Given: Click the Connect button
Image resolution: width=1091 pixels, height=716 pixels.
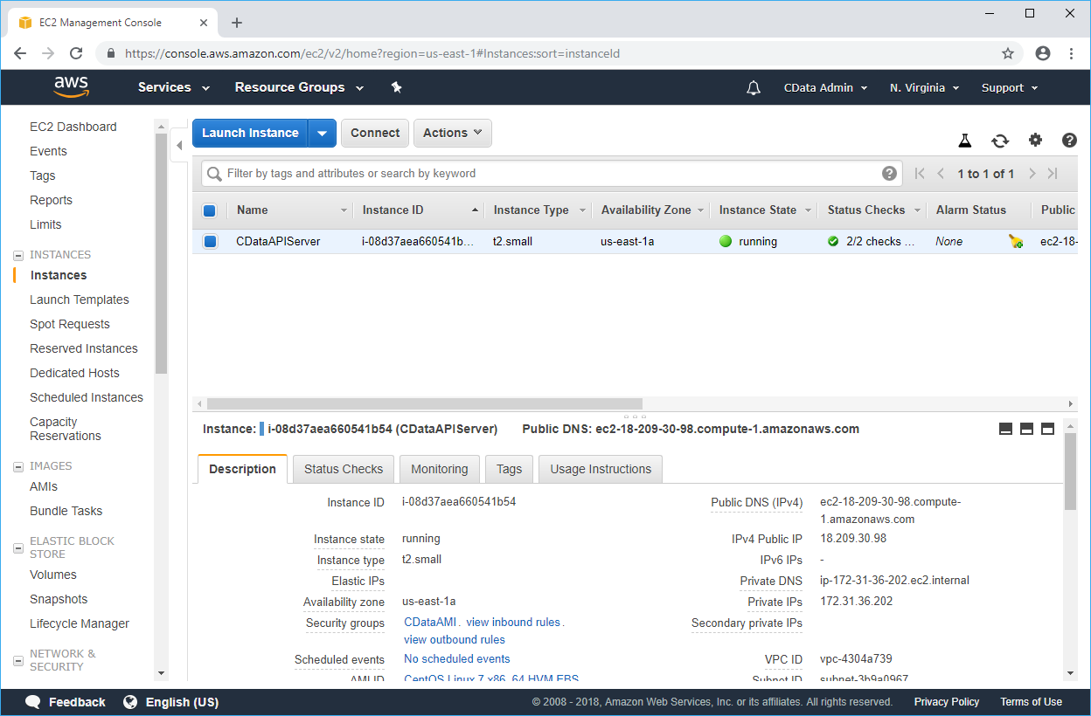Looking at the screenshot, I should coord(375,133).
